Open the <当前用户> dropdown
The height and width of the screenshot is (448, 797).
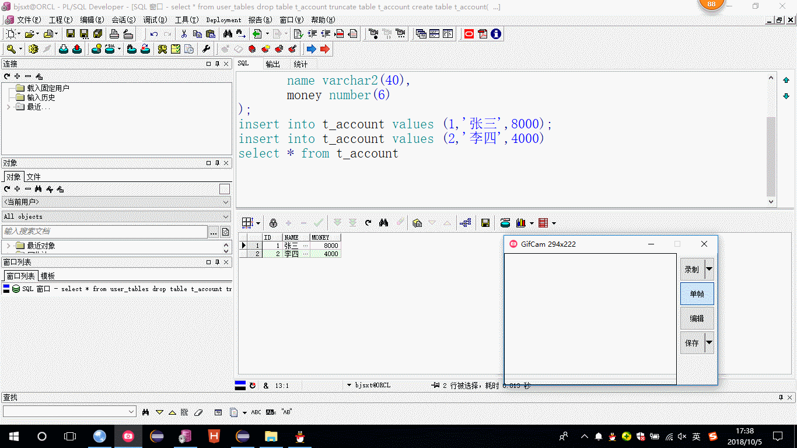pyautogui.click(x=117, y=202)
